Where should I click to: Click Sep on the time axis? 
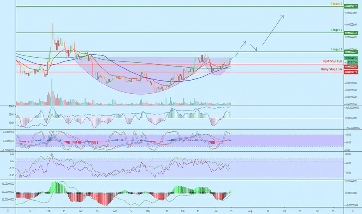coord(284,211)
